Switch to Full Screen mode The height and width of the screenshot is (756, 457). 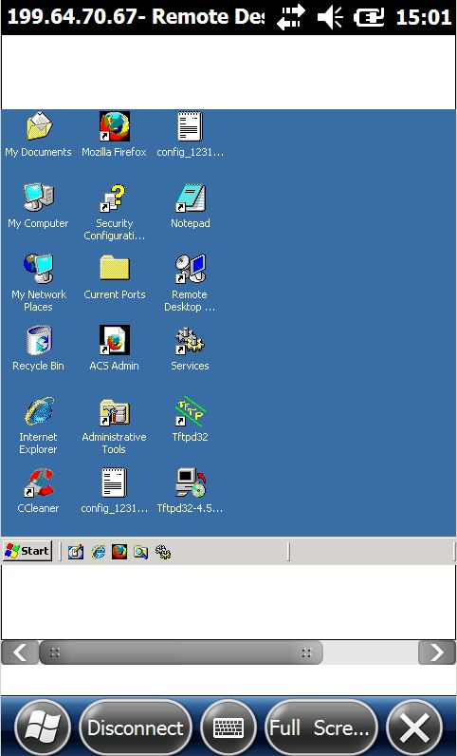(321, 728)
